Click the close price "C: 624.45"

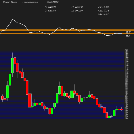[x=50, y=10]
